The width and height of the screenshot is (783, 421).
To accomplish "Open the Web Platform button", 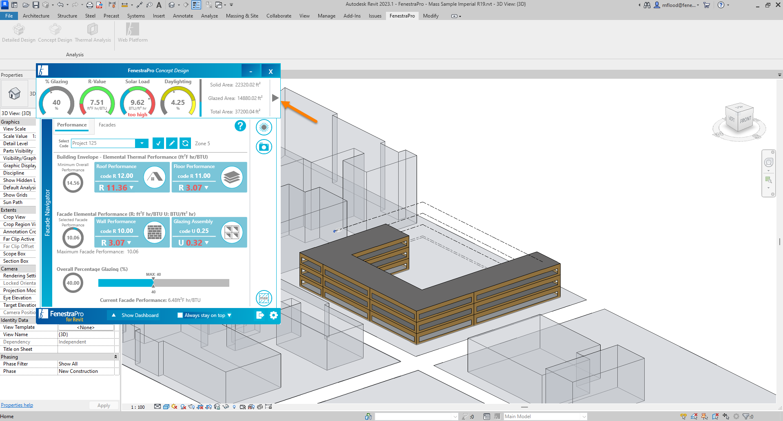I will coord(133,33).
